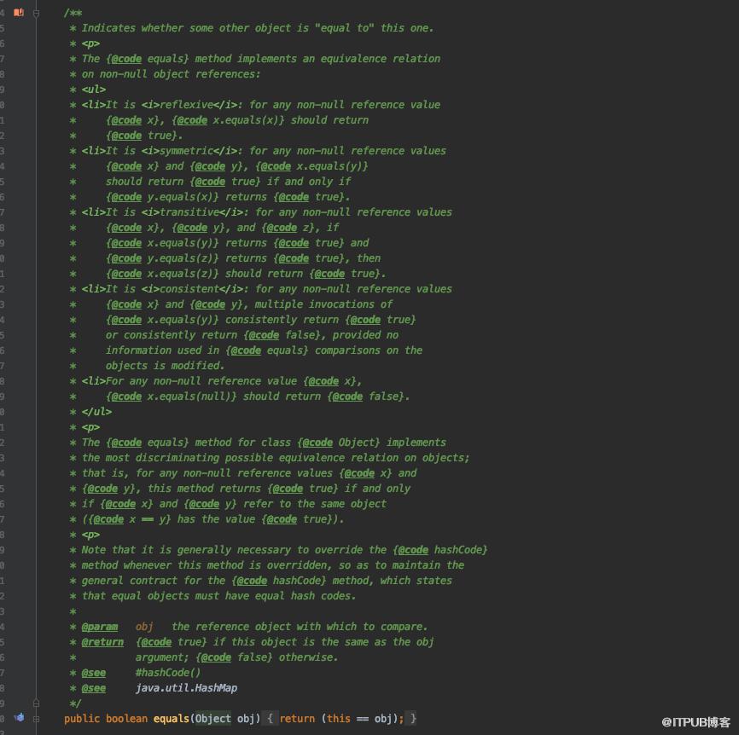Click "x.equals(x)" in the comment
The width and height of the screenshot is (739, 735).
245,119
